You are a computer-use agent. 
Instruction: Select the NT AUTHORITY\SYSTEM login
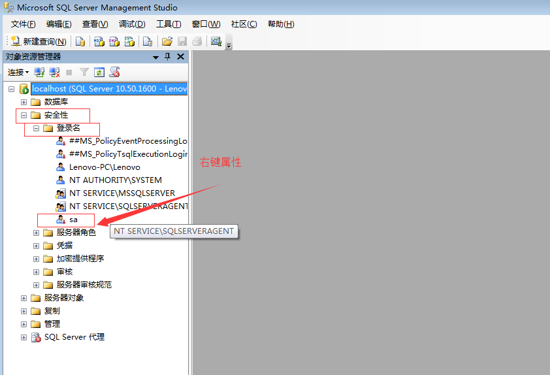(116, 180)
